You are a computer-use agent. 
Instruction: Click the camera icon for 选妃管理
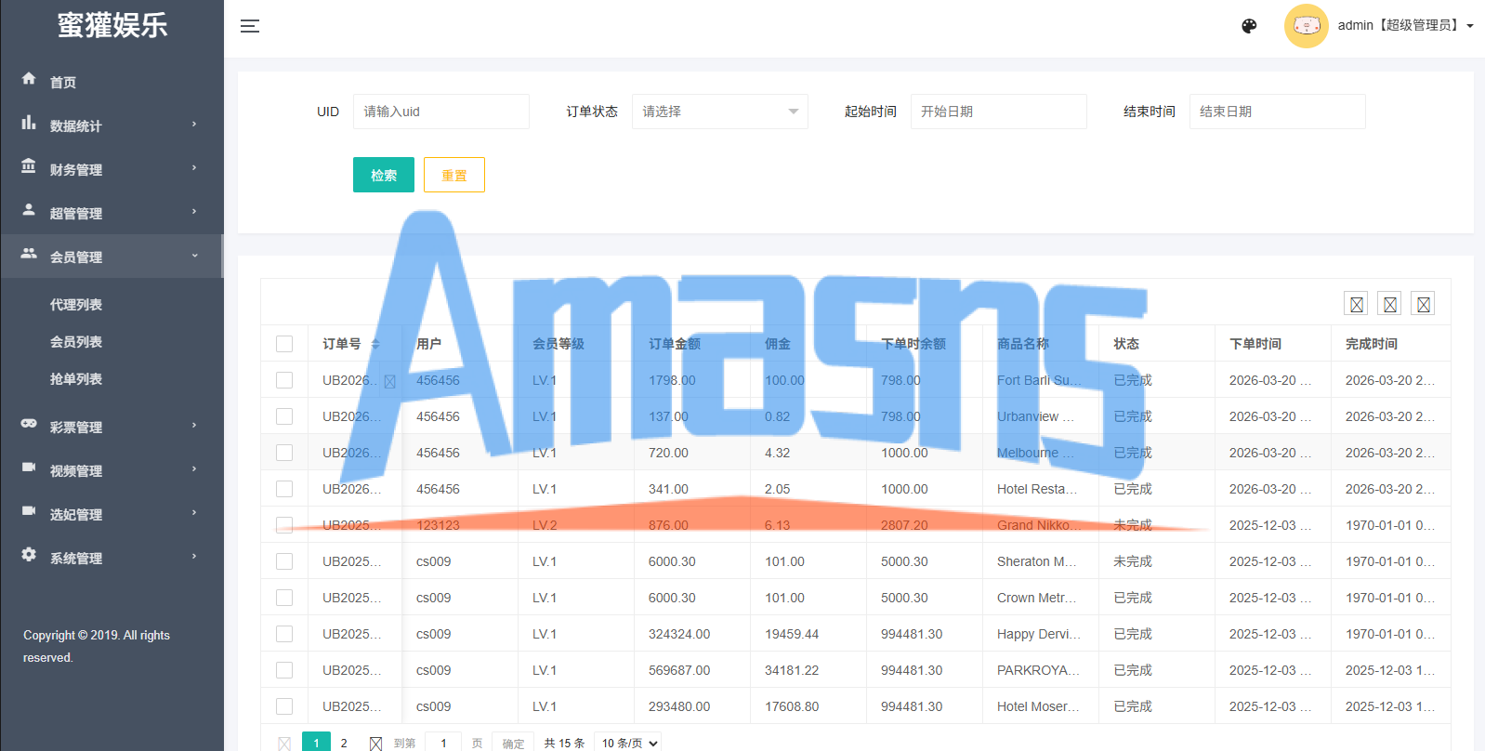pos(29,511)
